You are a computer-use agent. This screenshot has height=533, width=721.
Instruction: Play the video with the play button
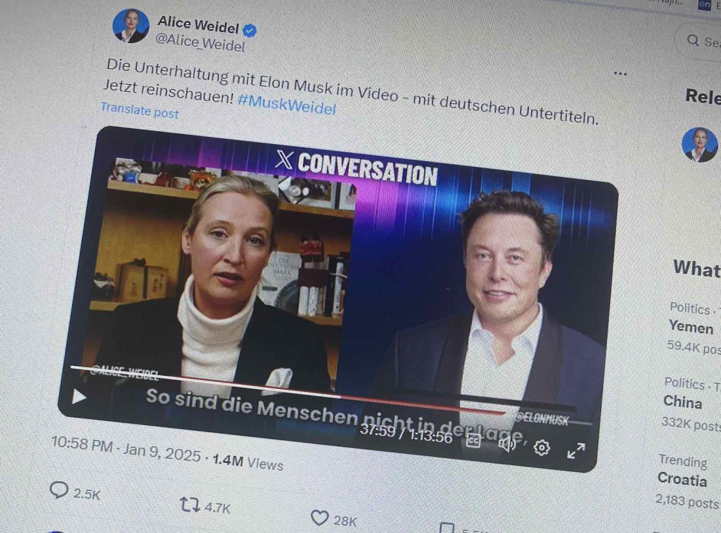pyautogui.click(x=79, y=397)
